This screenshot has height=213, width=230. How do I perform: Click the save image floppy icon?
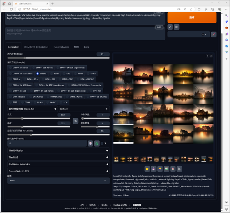[153, 169]
